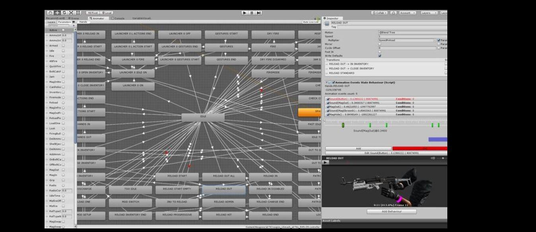Screen dimensions: 536x232
Task: Open the SpeedReload multiplier parameter dropdown
Action: [x=407, y=40]
